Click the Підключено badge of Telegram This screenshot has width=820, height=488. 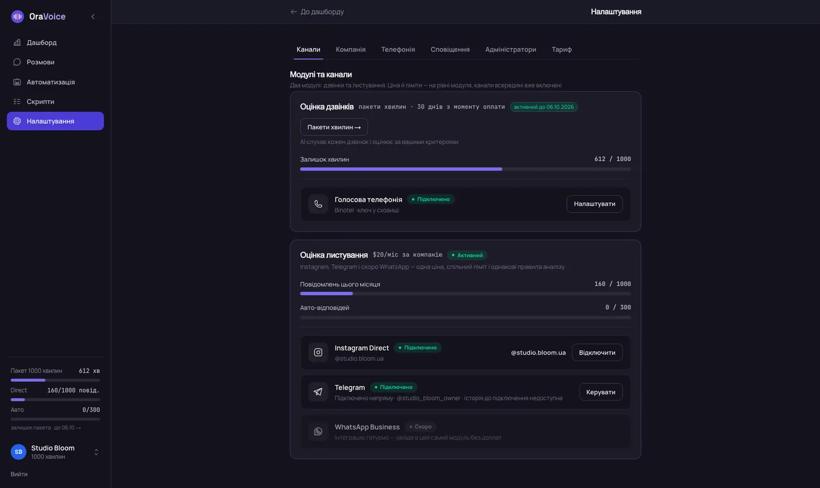394,387
